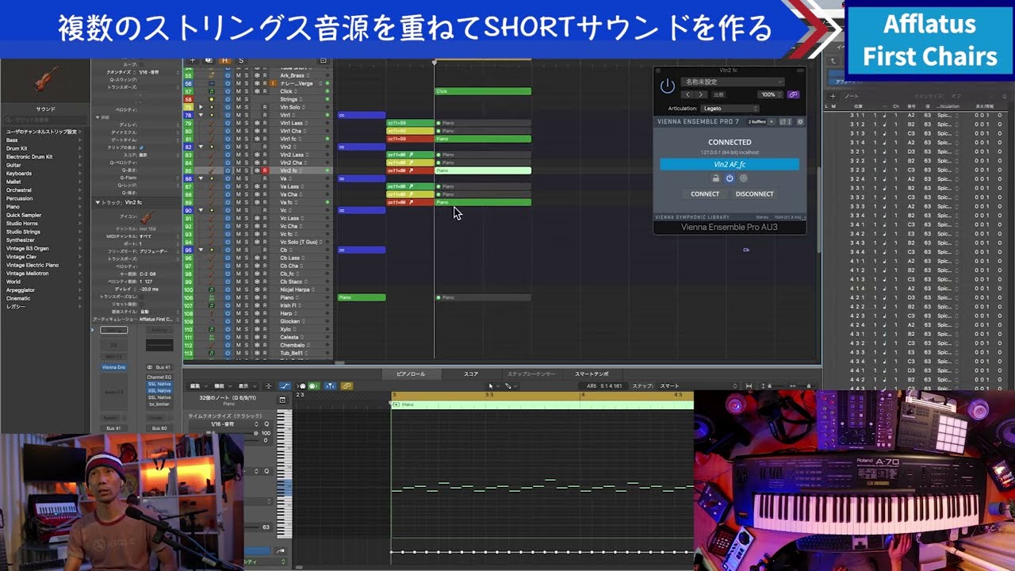Switch to the ステップシーケンサー tab
Screen dimensions: 1015x571
click(531, 374)
